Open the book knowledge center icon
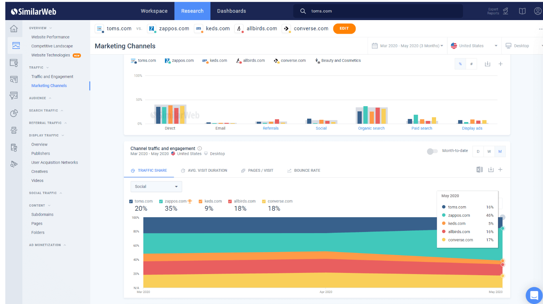 522,11
